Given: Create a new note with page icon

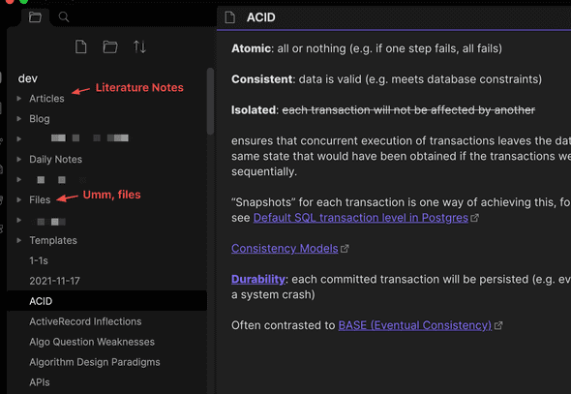Looking at the screenshot, I should click(81, 47).
